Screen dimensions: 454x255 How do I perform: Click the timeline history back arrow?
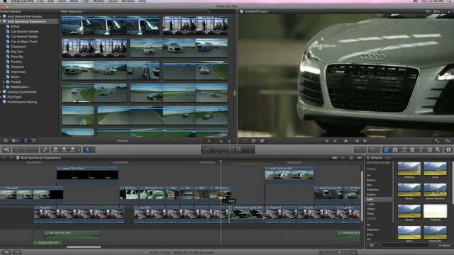pyautogui.click(x=4, y=158)
